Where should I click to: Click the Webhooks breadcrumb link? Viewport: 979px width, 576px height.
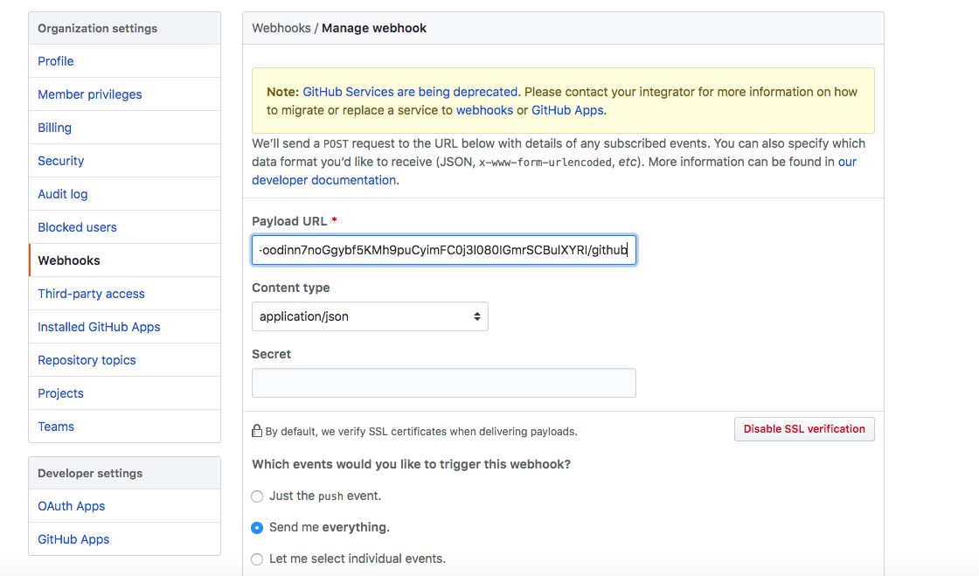[x=281, y=28]
